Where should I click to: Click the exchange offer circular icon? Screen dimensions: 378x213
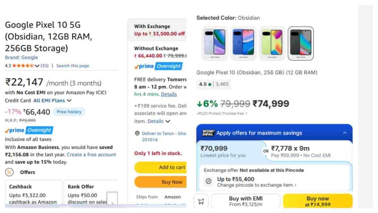pos(209,181)
